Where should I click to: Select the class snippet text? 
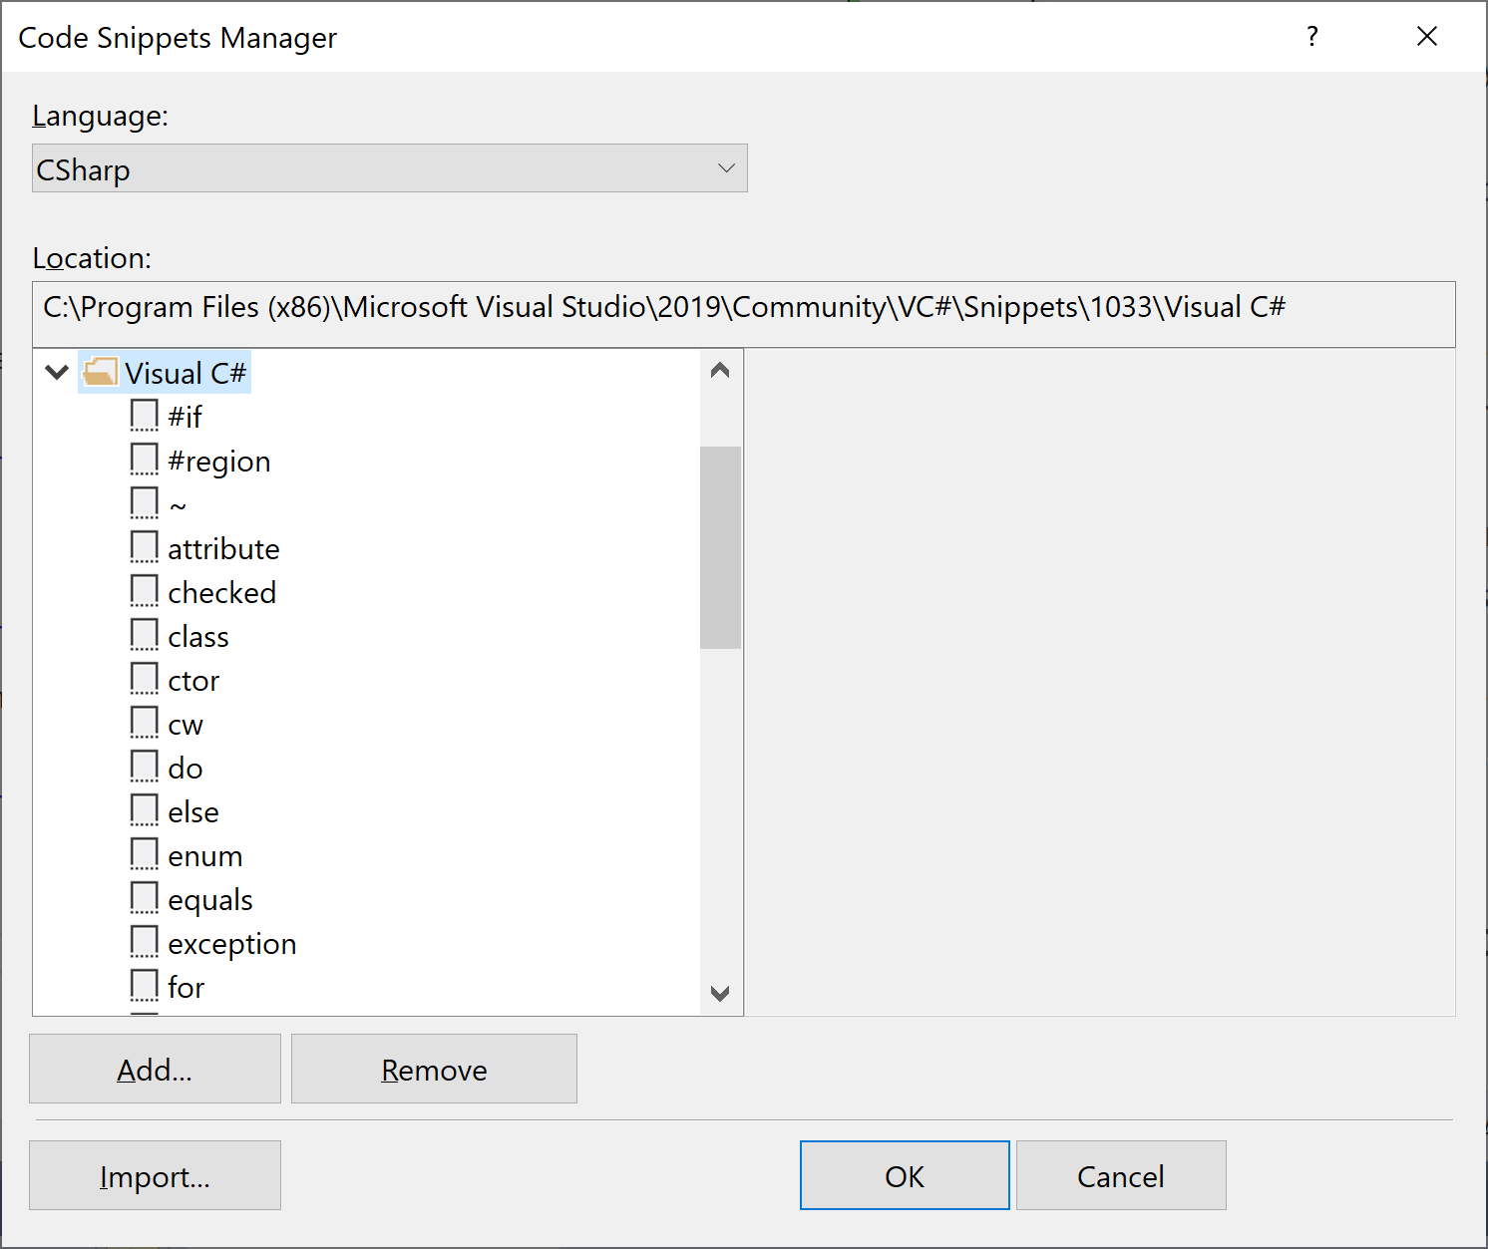tap(198, 636)
